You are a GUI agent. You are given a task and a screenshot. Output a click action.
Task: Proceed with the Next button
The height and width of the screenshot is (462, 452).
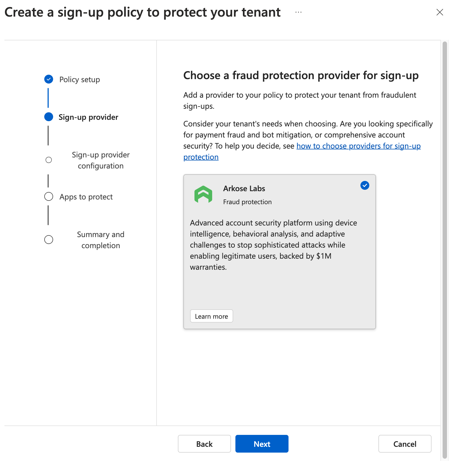[x=262, y=444]
